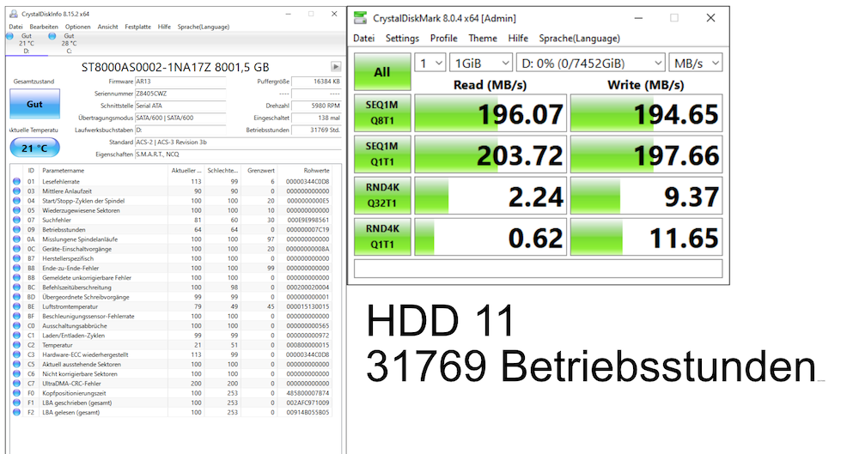Image resolution: width=859 pixels, height=454 pixels.
Task: Click the Gut health status button
Action: coord(34,104)
